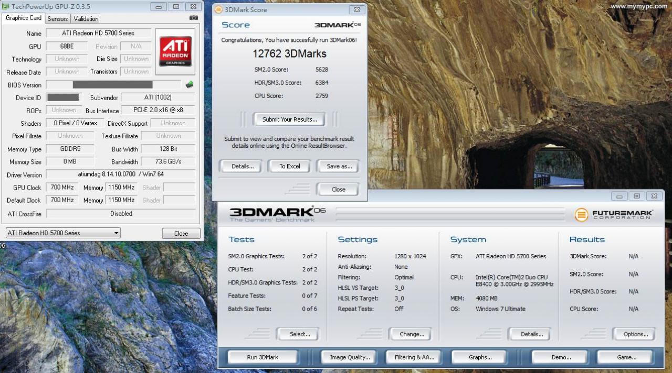672x373 pixels.
Task: Click Change... under Settings
Action: [412, 334]
